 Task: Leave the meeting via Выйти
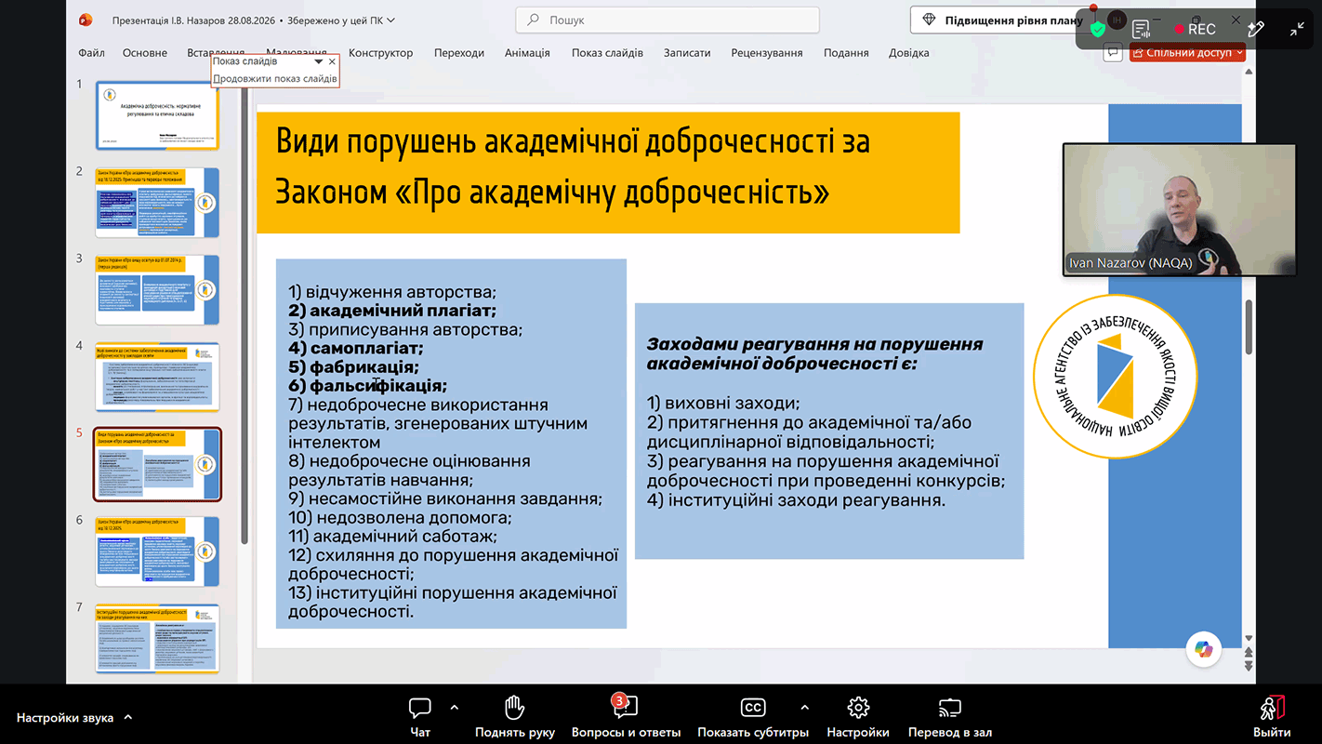(x=1271, y=716)
